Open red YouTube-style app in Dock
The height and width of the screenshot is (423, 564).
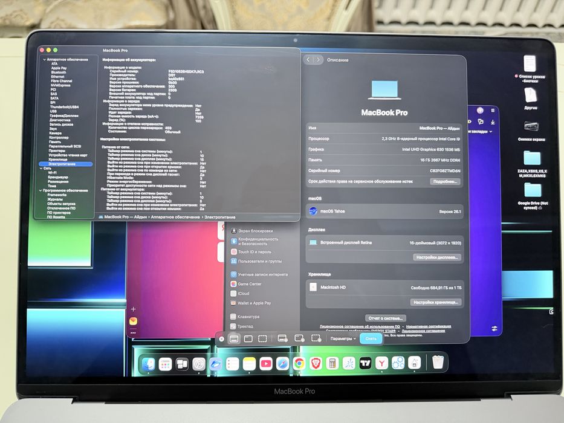[x=266, y=364]
